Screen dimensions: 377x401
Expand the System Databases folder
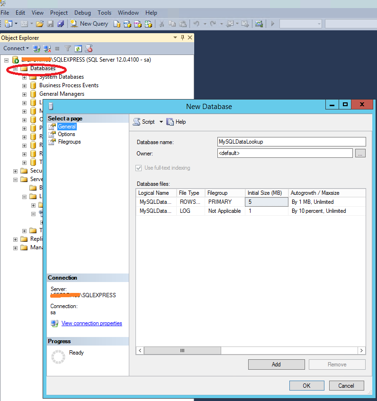point(24,77)
